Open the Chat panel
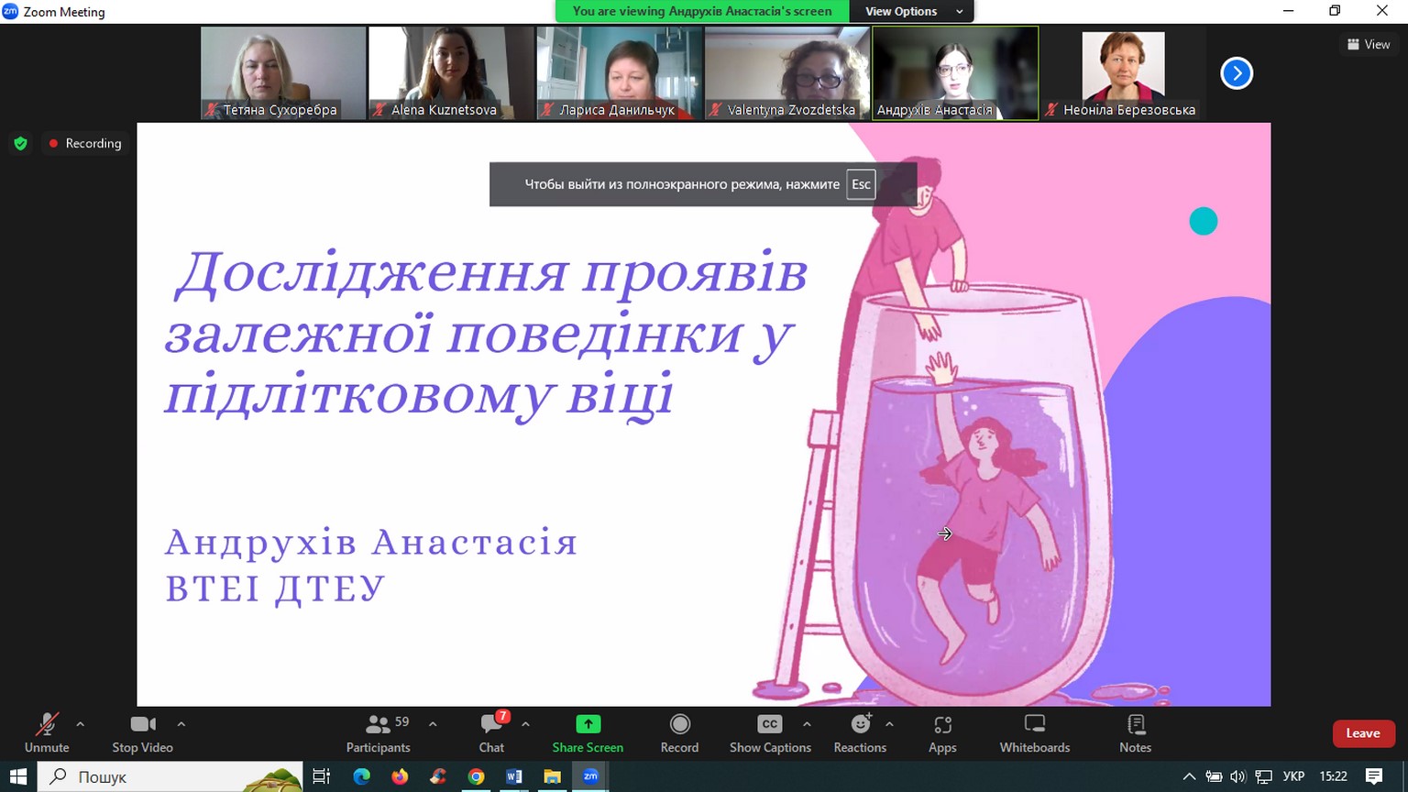 point(491,732)
